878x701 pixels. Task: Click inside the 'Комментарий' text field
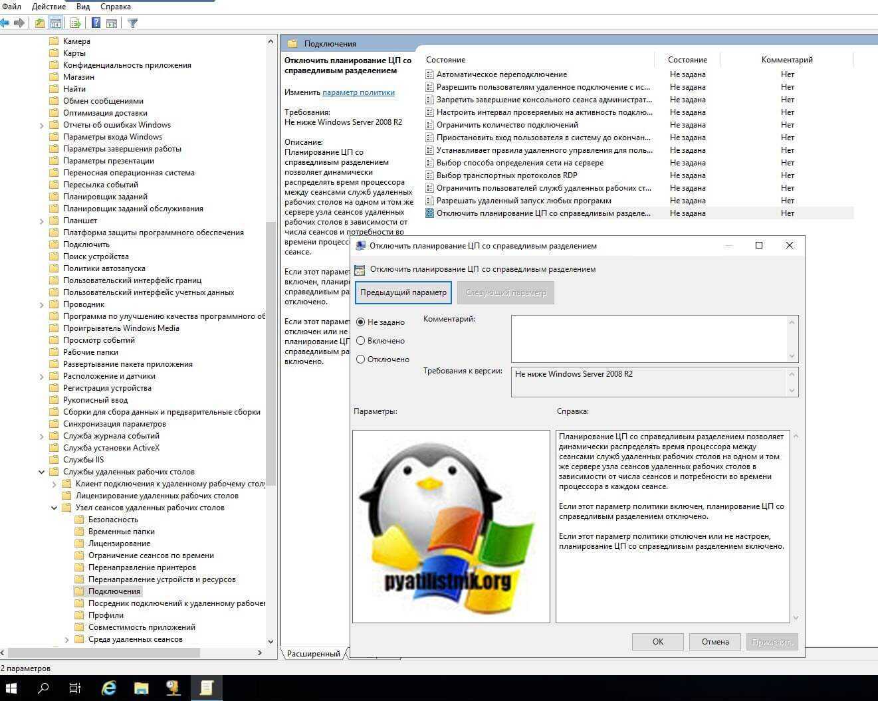click(648, 338)
